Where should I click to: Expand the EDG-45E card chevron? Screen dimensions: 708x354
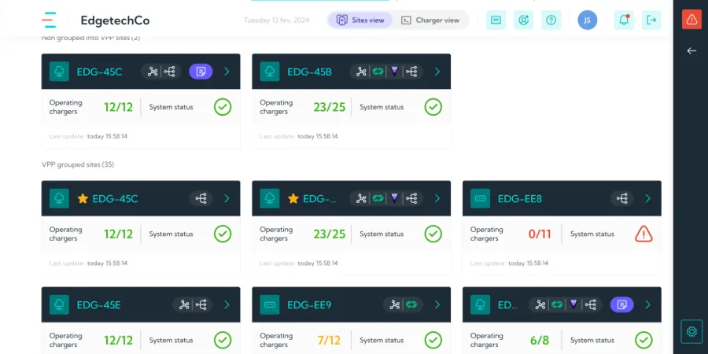point(227,304)
